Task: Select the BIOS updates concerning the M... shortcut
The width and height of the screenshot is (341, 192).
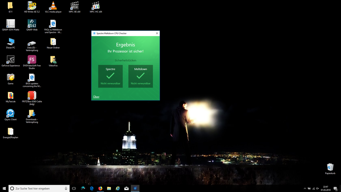Action: 32,80
